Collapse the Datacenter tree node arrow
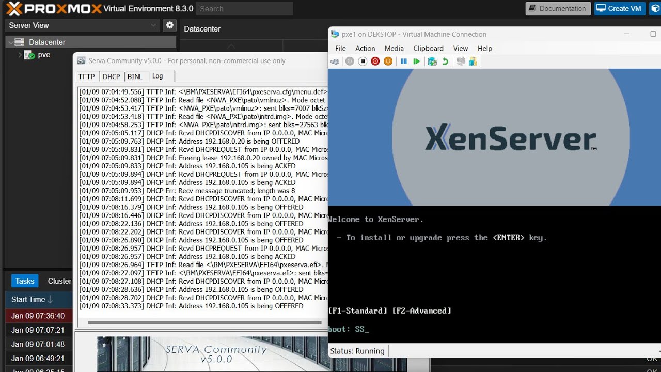661x372 pixels. click(x=10, y=42)
